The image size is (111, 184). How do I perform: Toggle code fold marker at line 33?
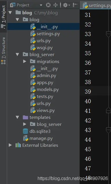click(108, 34)
